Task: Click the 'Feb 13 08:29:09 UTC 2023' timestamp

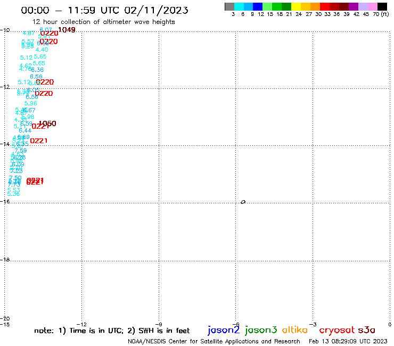Action: coord(348,341)
